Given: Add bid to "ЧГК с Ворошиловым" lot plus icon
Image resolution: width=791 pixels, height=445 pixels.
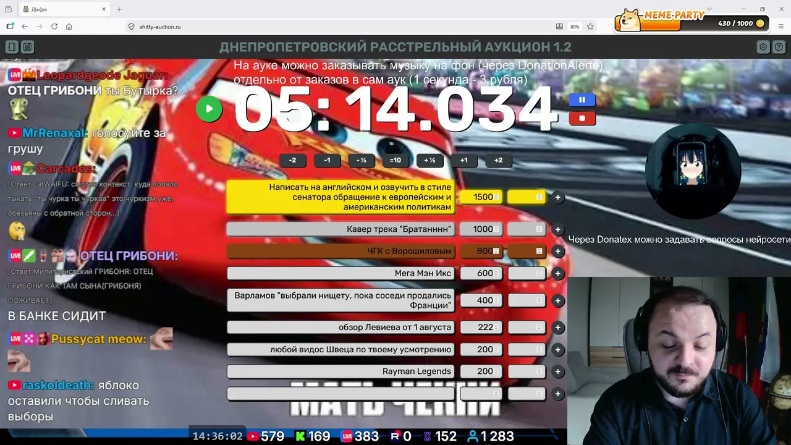Looking at the screenshot, I should pyautogui.click(x=557, y=251).
